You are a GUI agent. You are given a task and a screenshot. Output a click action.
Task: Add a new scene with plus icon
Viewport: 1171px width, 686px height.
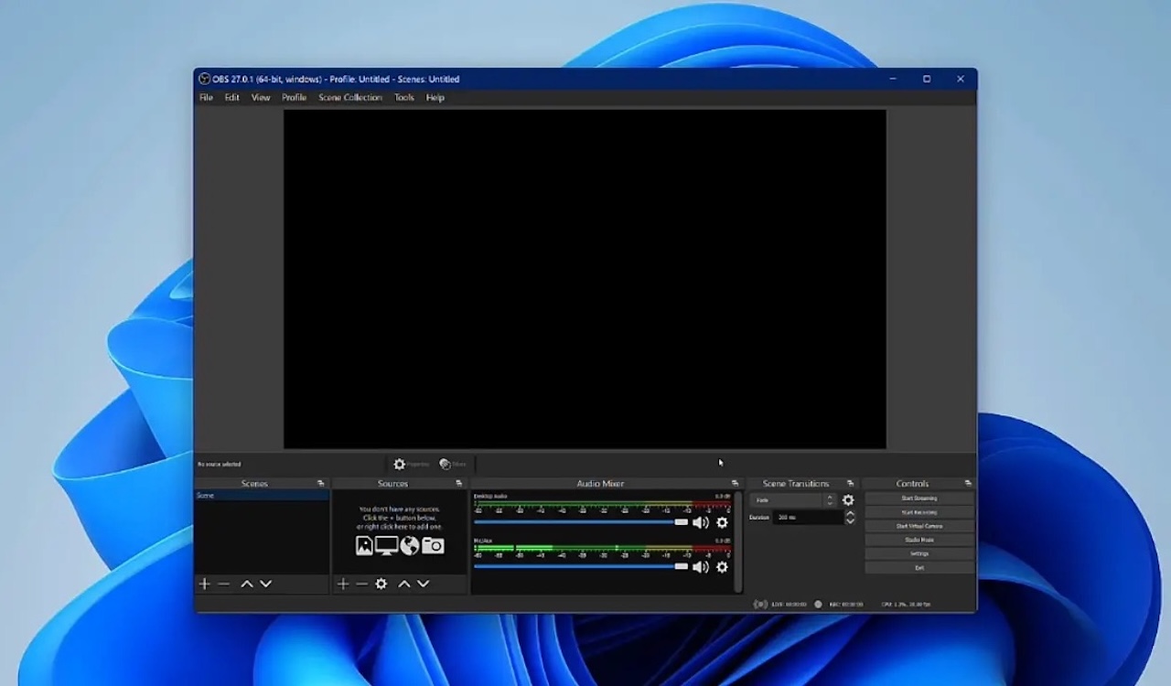coord(205,584)
